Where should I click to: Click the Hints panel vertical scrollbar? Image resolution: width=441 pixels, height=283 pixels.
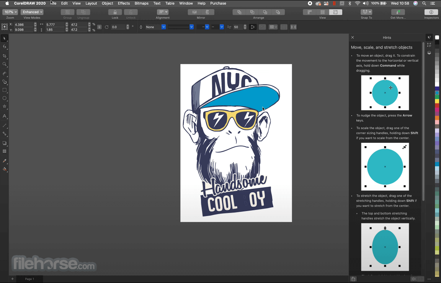[x=423, y=121]
